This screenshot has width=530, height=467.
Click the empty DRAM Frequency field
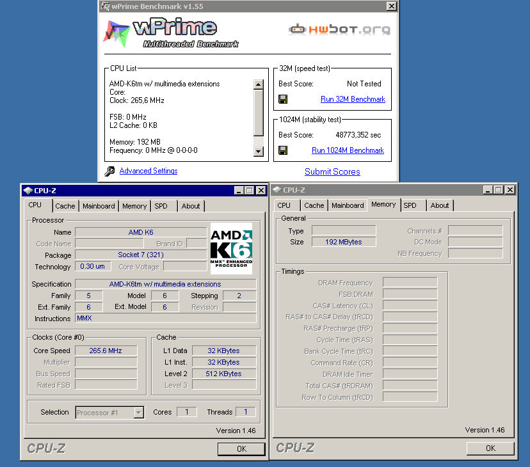coord(410,283)
